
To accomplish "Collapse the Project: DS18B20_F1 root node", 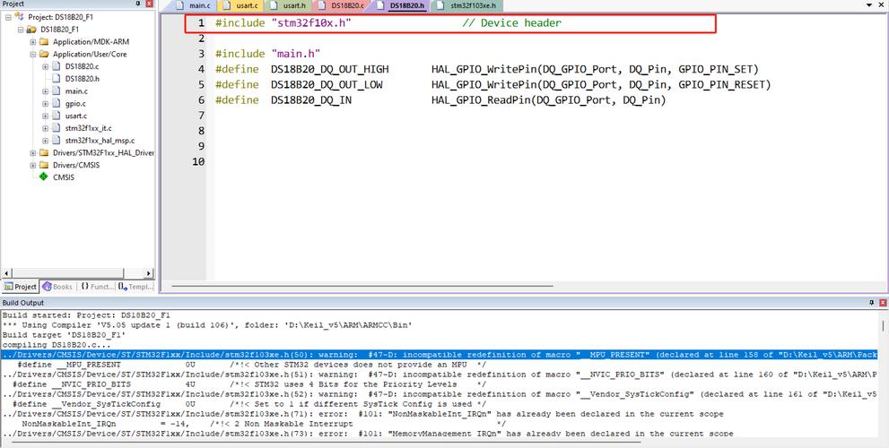I will click(8, 17).
